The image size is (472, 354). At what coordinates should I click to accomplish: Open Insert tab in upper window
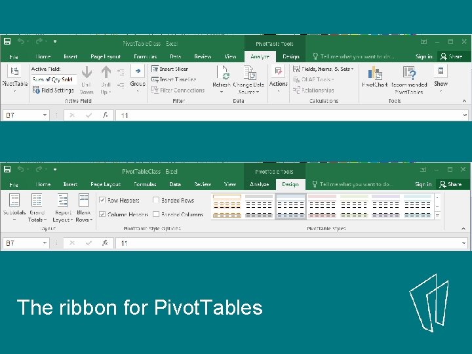click(70, 56)
